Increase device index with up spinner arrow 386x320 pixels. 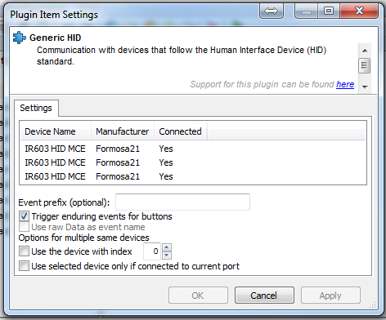(x=167, y=247)
